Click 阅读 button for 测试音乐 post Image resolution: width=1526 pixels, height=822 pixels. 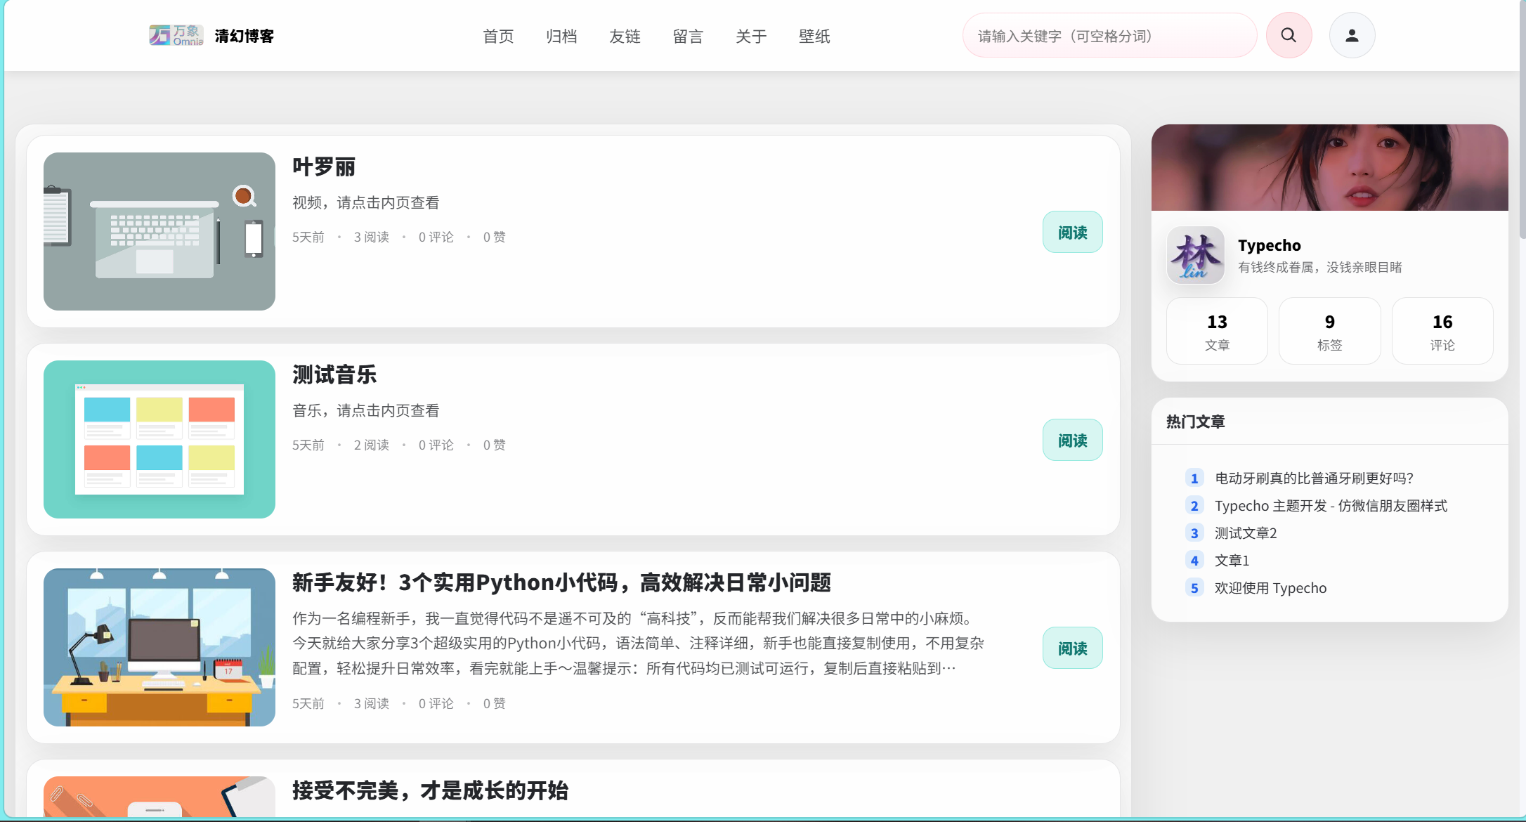click(1072, 440)
